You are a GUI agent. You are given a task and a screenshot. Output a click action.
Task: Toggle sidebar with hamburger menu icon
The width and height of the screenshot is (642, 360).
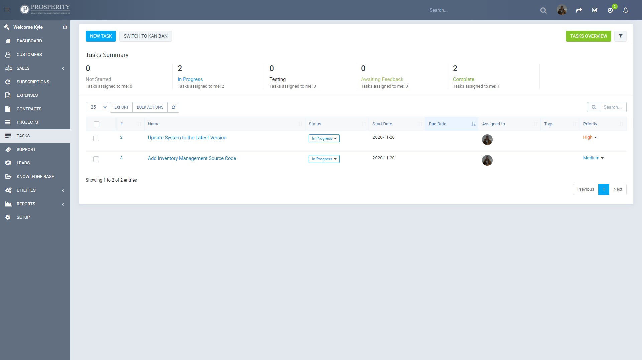click(7, 10)
